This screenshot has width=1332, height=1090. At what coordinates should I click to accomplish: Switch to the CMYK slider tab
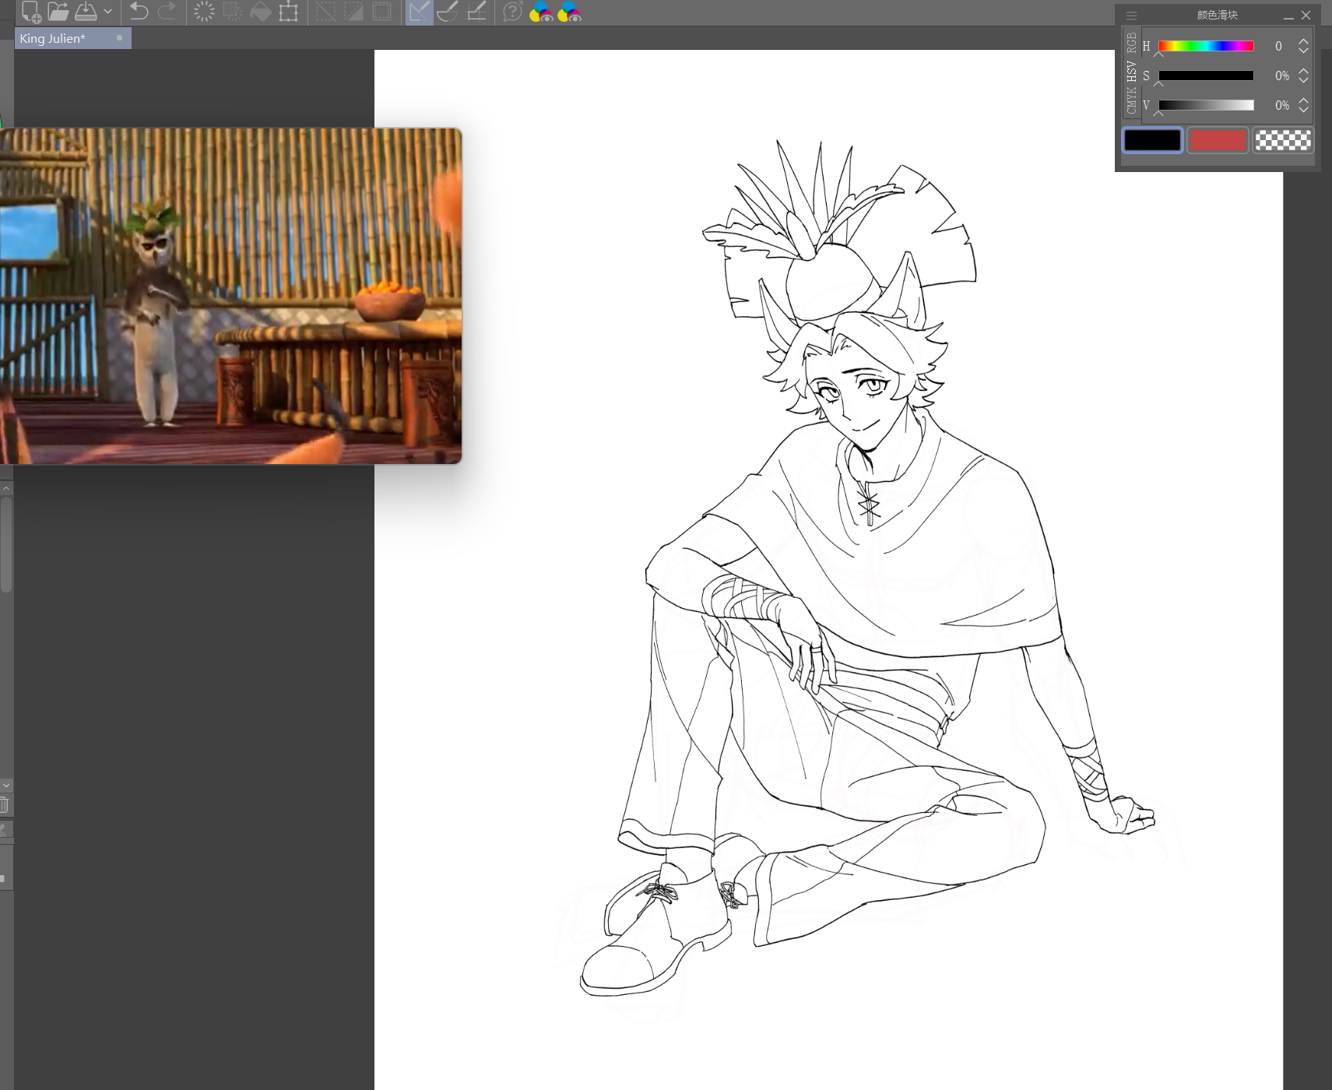pyautogui.click(x=1131, y=100)
